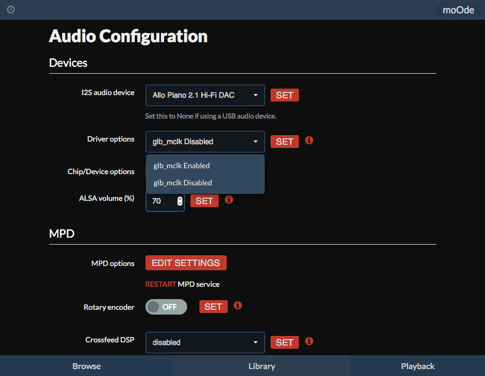The width and height of the screenshot is (485, 376).
Task: Switch to the Playback tab
Action: click(418, 366)
